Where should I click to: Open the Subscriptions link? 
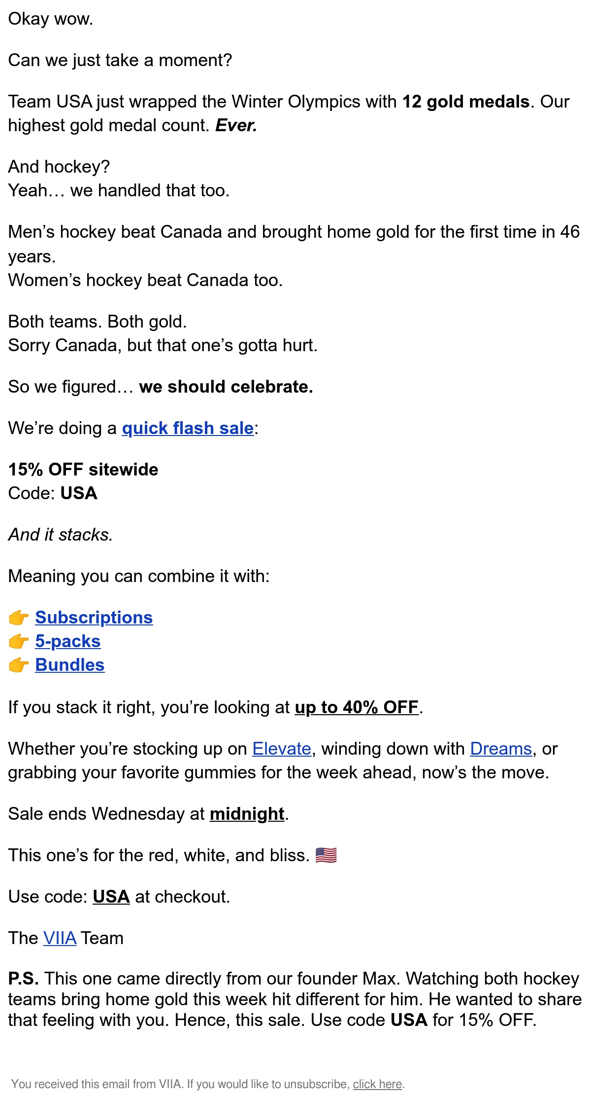coord(94,618)
